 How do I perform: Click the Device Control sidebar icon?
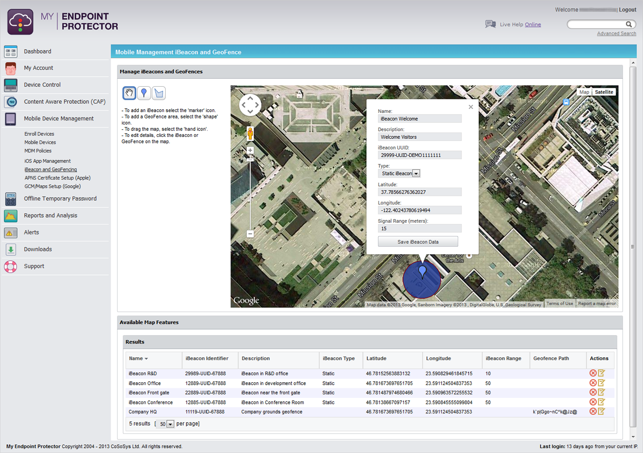point(11,85)
